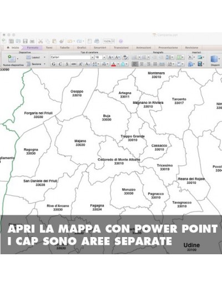This screenshot has height=287, width=222.
Task: Align text left in Paragrafo group
Action: pyautogui.click(x=135, y=64)
